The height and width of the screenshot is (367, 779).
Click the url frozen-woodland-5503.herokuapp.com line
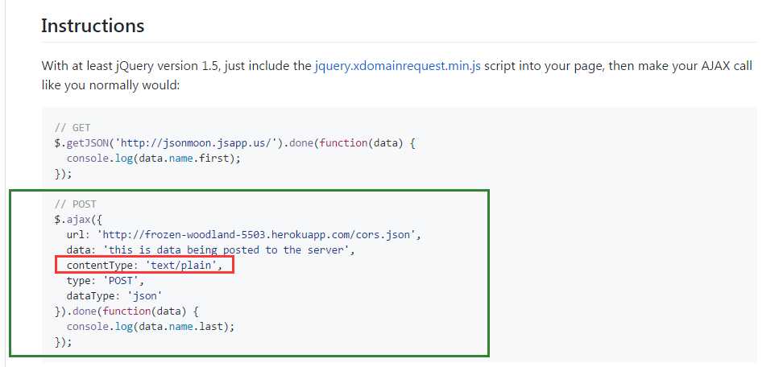pyautogui.click(x=244, y=235)
